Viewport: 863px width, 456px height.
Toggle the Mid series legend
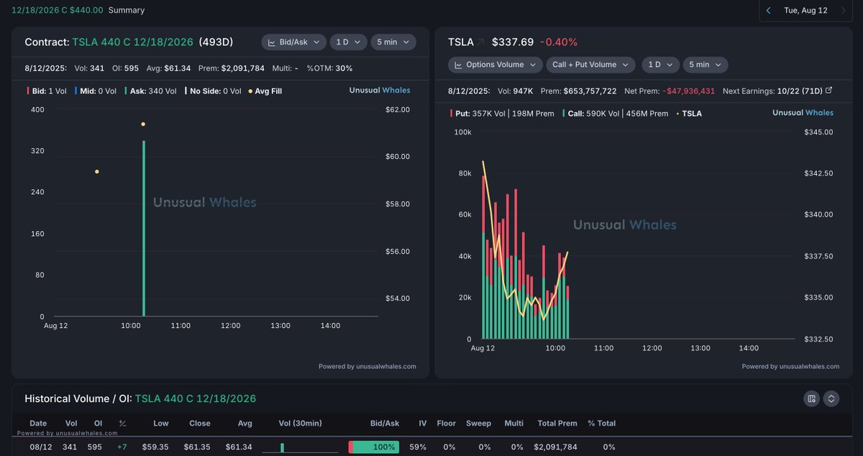coord(95,91)
